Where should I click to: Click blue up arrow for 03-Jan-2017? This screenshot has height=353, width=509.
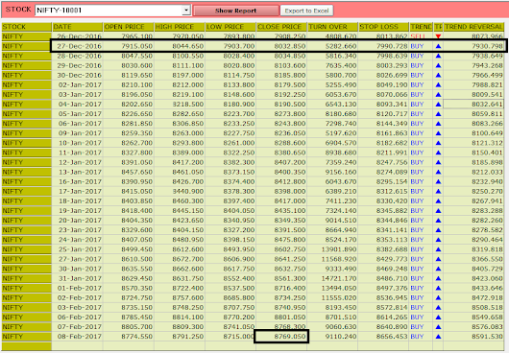click(x=438, y=95)
